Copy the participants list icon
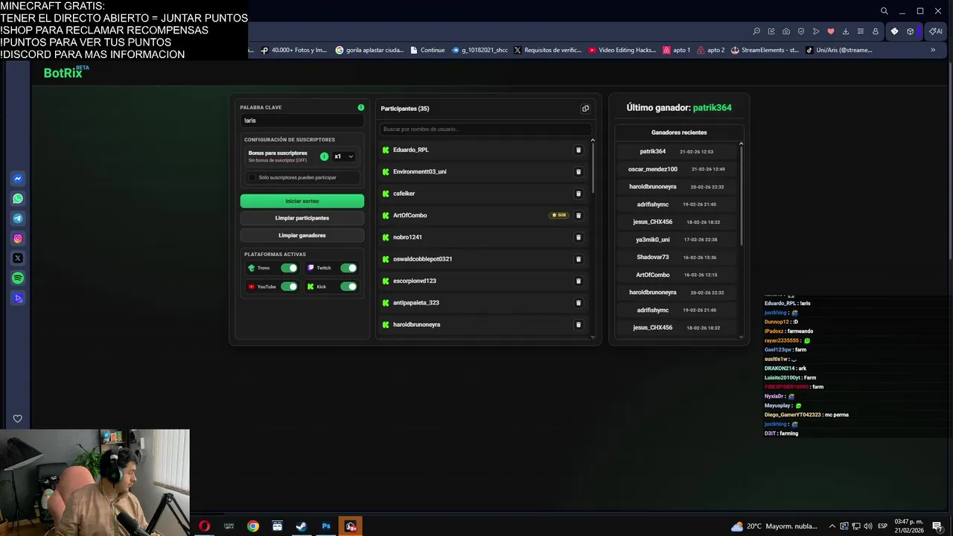This screenshot has height=536, width=953. (585, 109)
